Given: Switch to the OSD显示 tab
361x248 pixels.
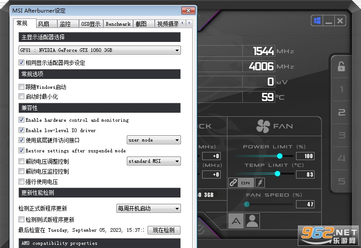Looking at the screenshot, I should tap(91, 24).
